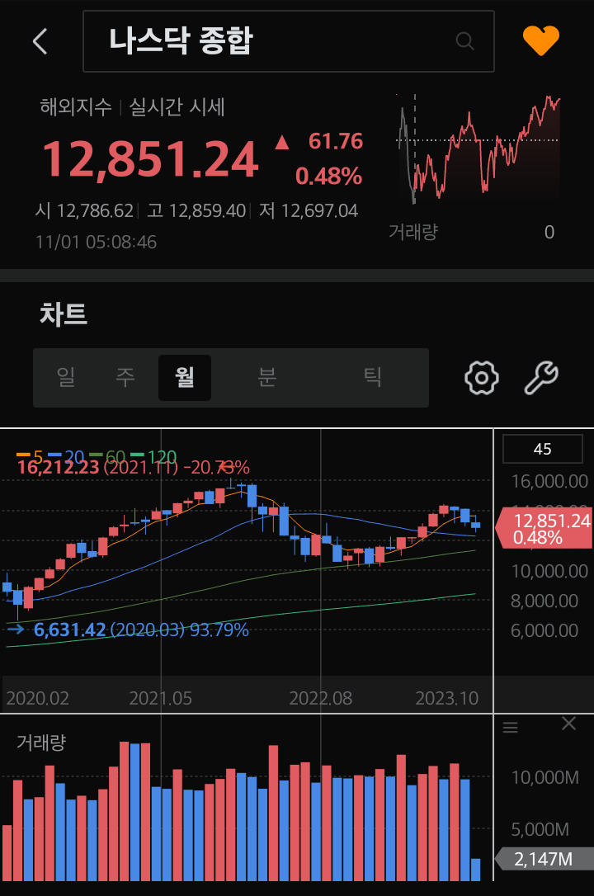Tap the low price 저 12,697.04
Viewport: 594px width, 896px height.
[309, 211]
